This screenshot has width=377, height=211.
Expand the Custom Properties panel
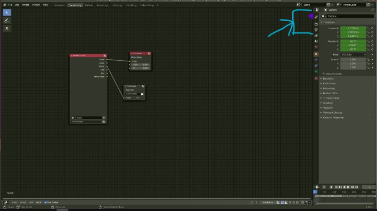333,118
